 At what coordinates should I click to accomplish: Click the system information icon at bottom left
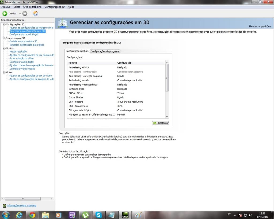click(x=4, y=206)
